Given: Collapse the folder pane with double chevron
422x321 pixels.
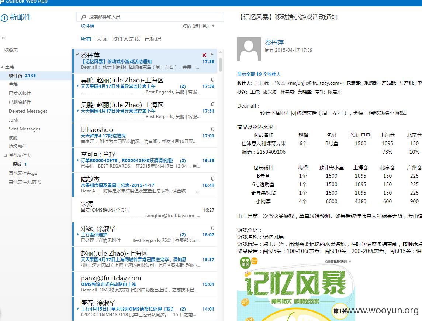Looking at the screenshot, I should [3, 38].
